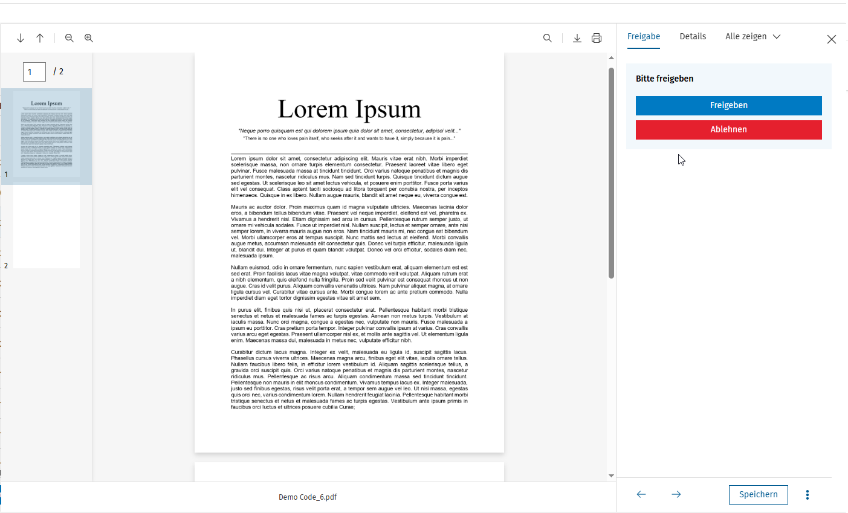Zoom out of the PDF document
848x513 pixels.
(70, 38)
